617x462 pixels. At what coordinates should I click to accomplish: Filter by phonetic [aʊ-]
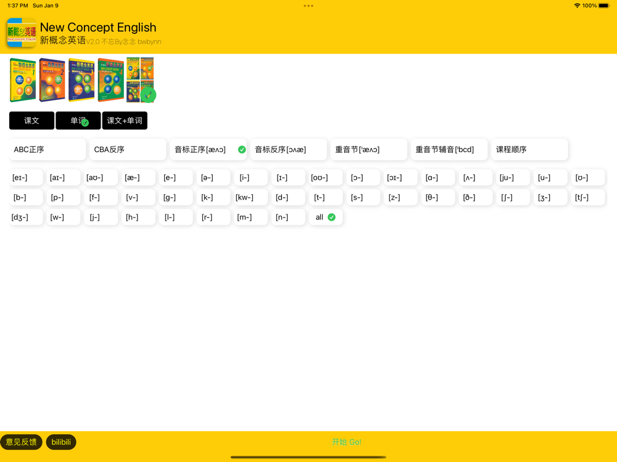(x=101, y=177)
